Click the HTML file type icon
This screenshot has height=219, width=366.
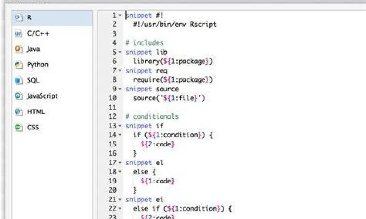click(19, 112)
